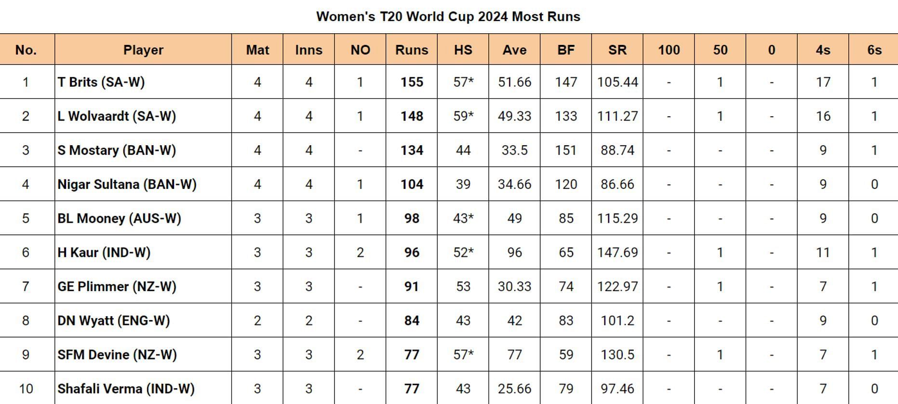
Task: Select Nigar Sultana (BAN-W) name
Action: click(x=127, y=184)
